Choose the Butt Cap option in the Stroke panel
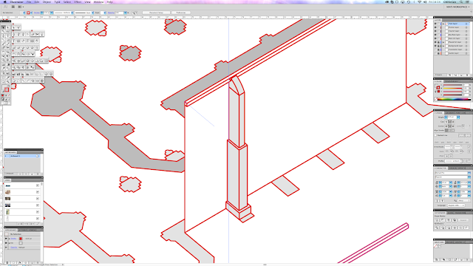The width and height of the screenshot is (473, 266). (446, 121)
